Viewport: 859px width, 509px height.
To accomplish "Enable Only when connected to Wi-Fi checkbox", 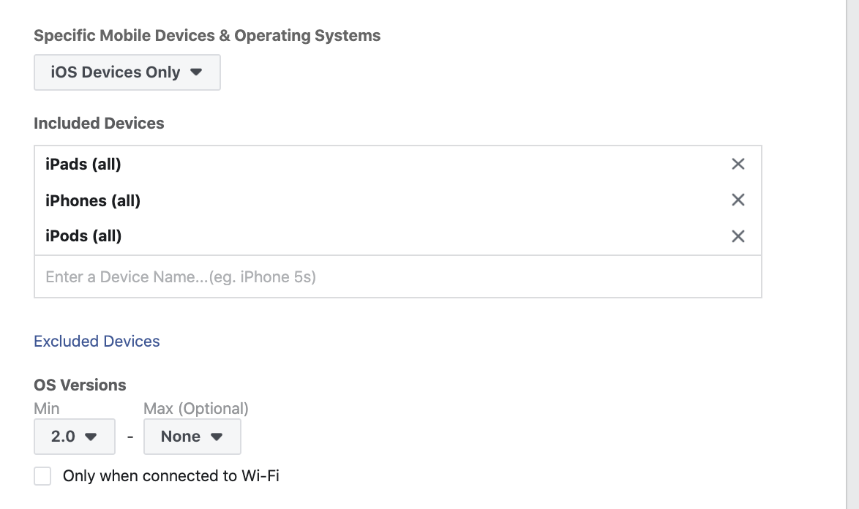I will (42, 475).
